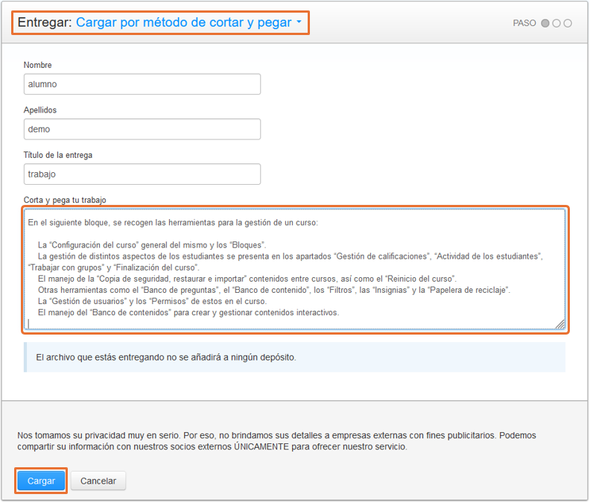
Task: Click the 'Título de la entrega' label
Action: pos(58,155)
